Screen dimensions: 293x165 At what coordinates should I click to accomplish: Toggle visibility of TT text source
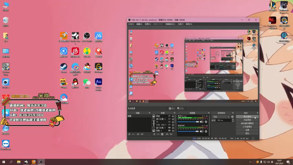click(169, 122)
